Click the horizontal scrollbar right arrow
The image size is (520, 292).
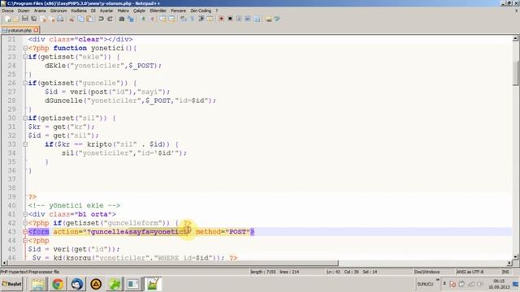(509, 263)
